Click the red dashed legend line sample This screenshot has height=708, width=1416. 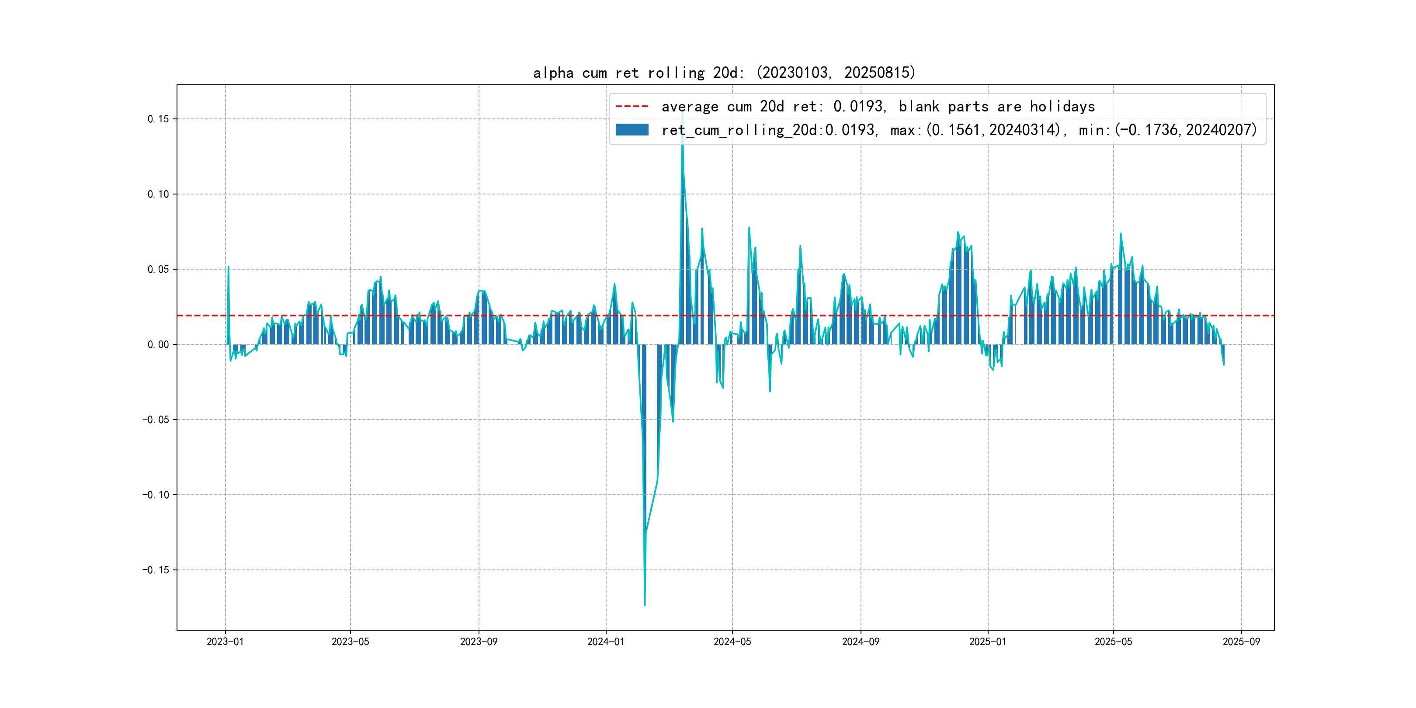(x=632, y=106)
